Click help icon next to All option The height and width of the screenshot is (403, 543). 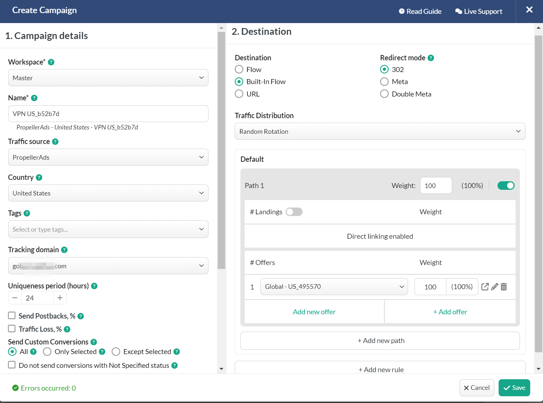tap(33, 352)
